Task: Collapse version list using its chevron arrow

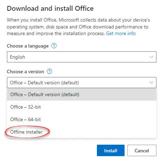Action: pos(151,83)
